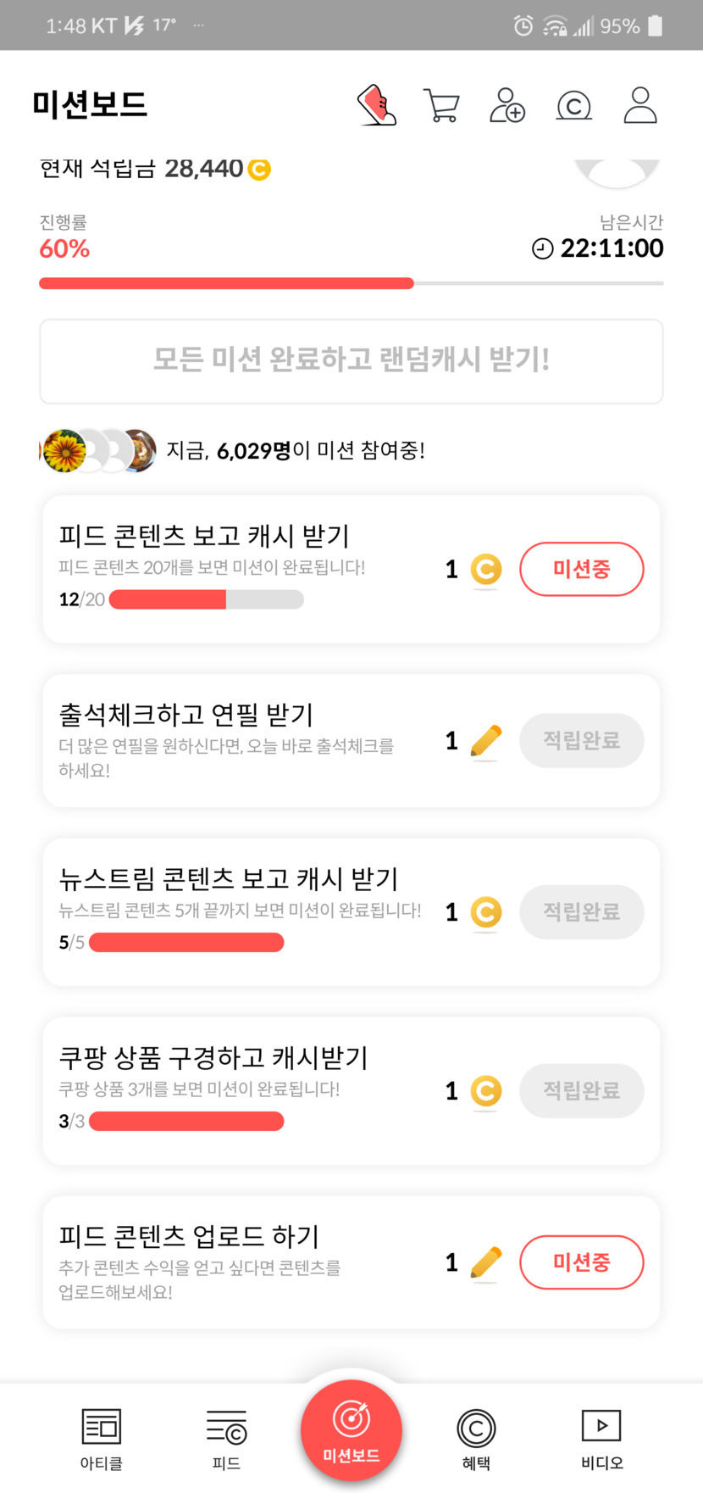This screenshot has height=1493, width=703.
Task: Tap the pencil reward for 출석체크 mission
Action: 485,742
